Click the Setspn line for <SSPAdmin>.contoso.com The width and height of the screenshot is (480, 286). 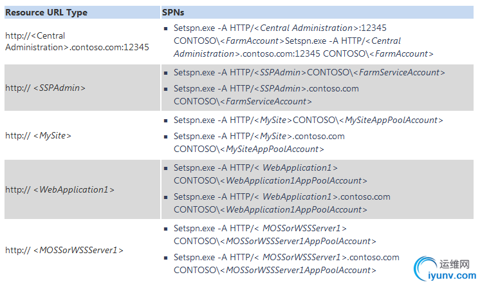click(x=266, y=95)
